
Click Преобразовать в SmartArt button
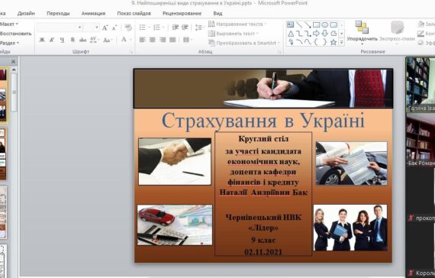pos(244,43)
